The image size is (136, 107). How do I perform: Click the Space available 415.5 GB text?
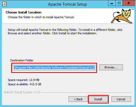coord(25,84)
